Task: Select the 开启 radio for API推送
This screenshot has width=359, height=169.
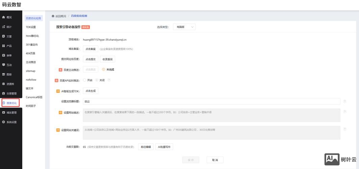Action: tap(84, 80)
